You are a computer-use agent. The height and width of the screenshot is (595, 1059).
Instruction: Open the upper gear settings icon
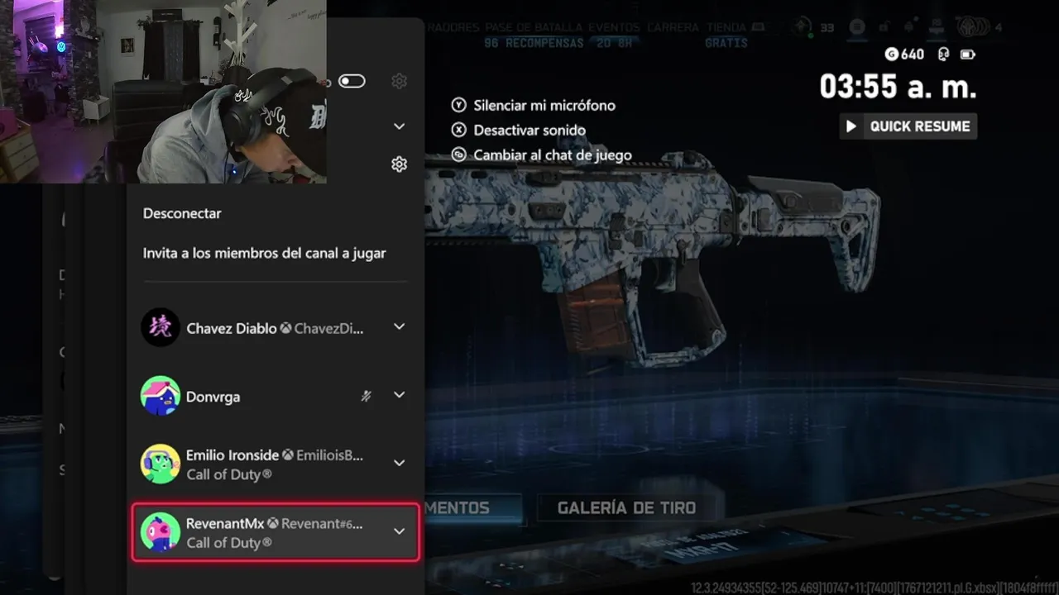pyautogui.click(x=400, y=81)
